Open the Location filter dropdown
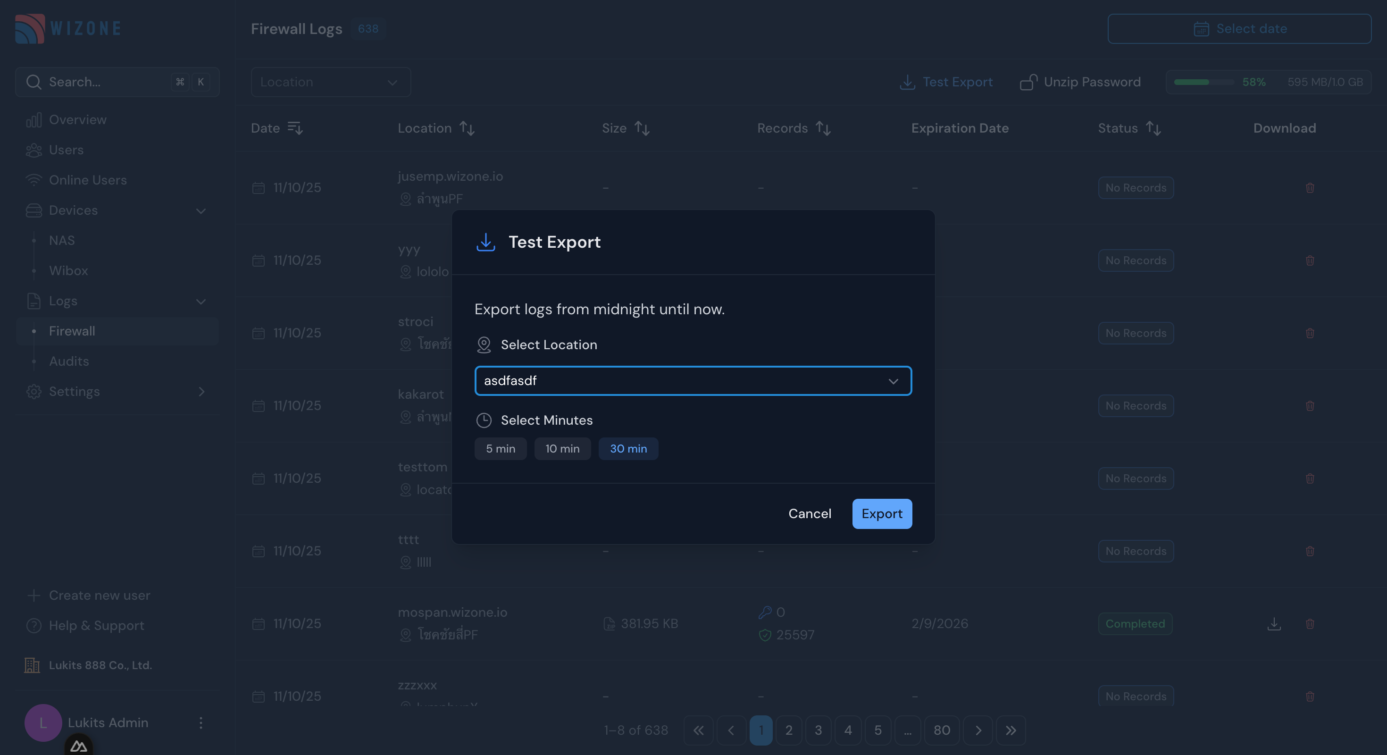The image size is (1387, 755). pyautogui.click(x=331, y=82)
